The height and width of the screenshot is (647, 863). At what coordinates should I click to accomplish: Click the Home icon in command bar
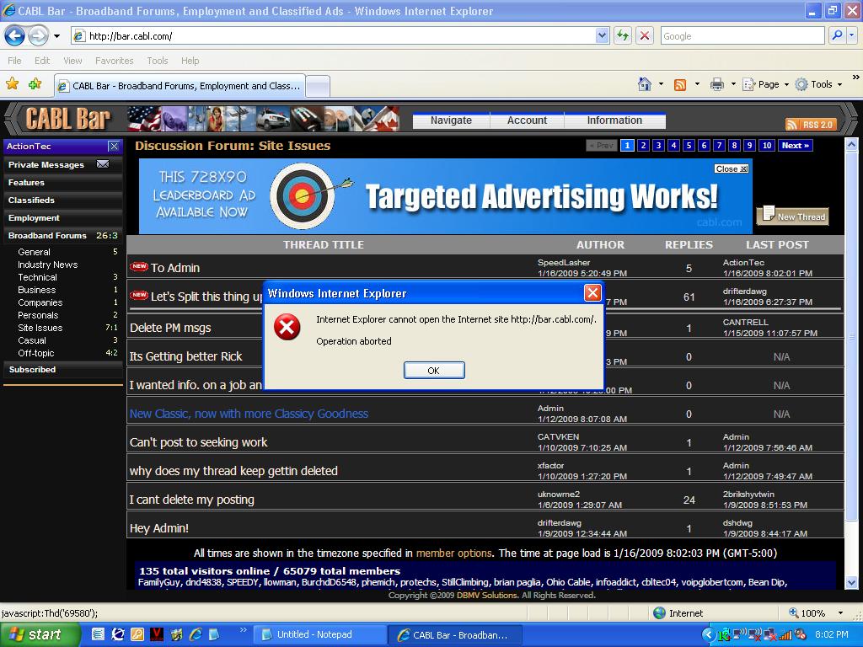(x=645, y=84)
